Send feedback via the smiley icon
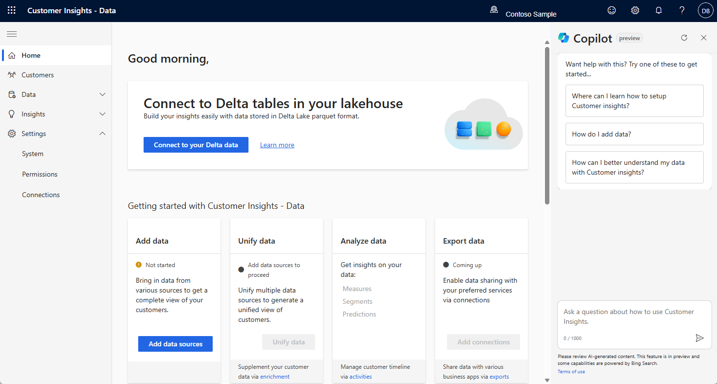This screenshot has width=717, height=384. (x=612, y=10)
